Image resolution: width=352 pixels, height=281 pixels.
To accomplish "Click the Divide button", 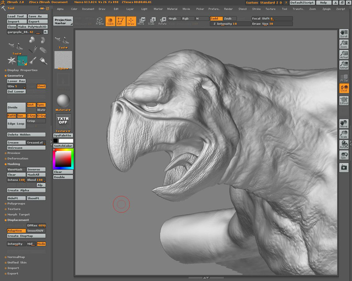I will 16,107.
